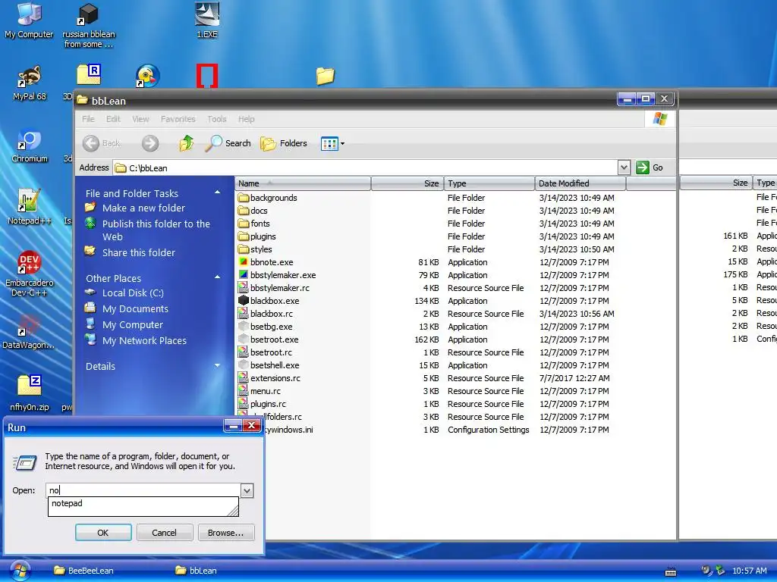Viewport: 777px width, 582px height.
Task: Launch Embarcadero Dev-C++ desktop shortcut
Action: 30,273
